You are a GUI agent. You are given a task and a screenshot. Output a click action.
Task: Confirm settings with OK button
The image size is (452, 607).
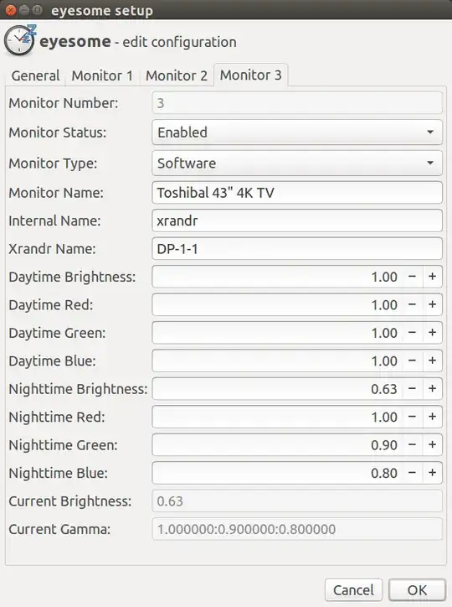[x=417, y=590]
